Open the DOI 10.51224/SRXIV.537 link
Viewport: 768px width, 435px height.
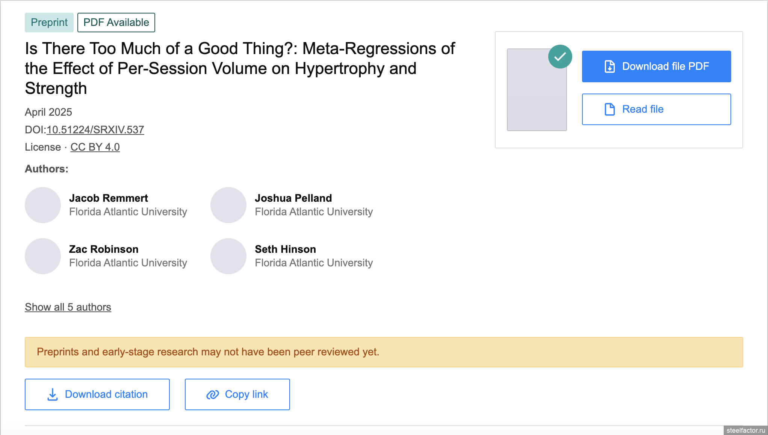coord(95,130)
